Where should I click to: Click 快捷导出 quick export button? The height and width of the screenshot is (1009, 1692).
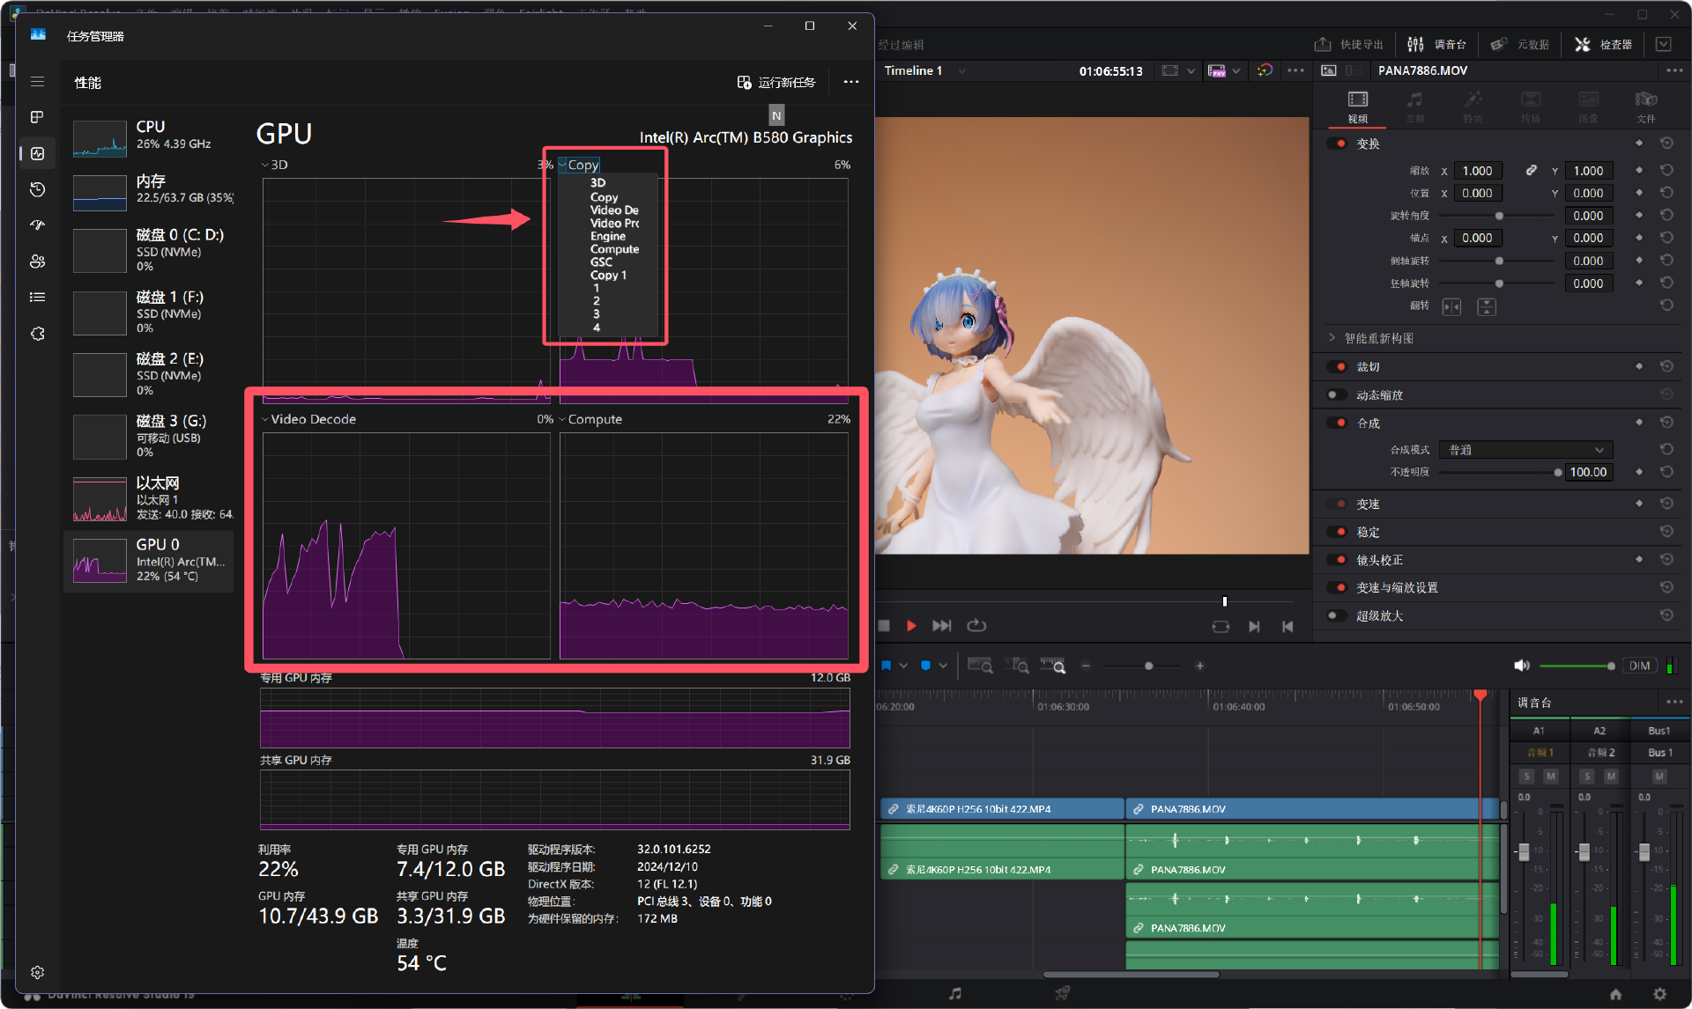click(x=1348, y=44)
